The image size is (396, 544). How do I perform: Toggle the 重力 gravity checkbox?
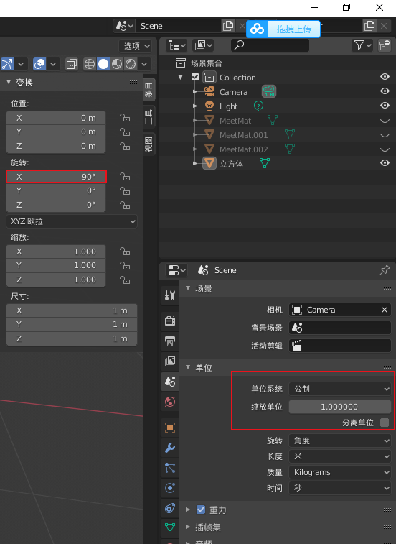pos(201,510)
